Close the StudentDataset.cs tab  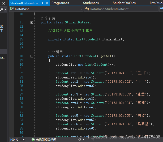pos(47,3)
